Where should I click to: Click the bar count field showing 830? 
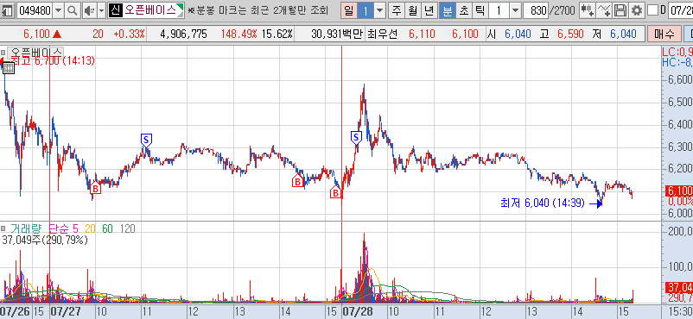(536, 10)
